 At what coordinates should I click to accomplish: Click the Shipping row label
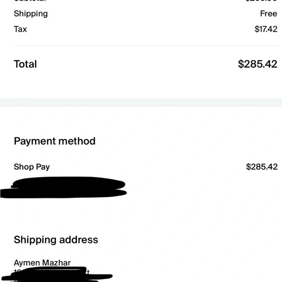coord(31,14)
